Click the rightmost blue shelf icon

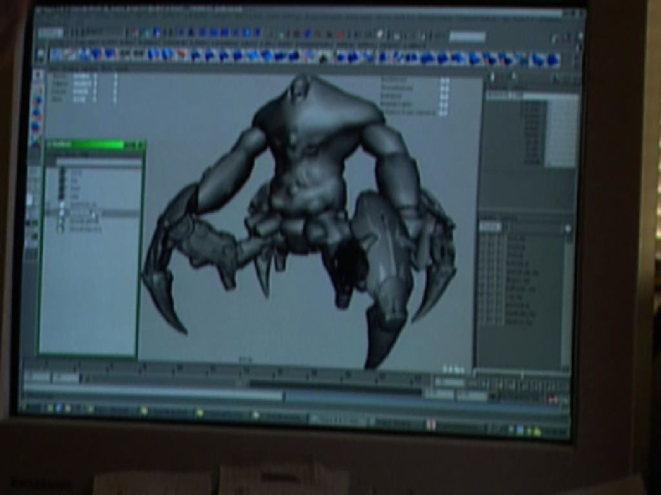553,60
